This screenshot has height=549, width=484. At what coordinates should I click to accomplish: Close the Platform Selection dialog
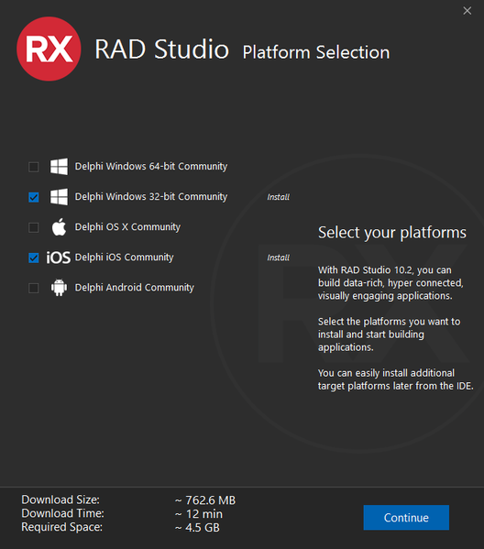[x=467, y=11]
